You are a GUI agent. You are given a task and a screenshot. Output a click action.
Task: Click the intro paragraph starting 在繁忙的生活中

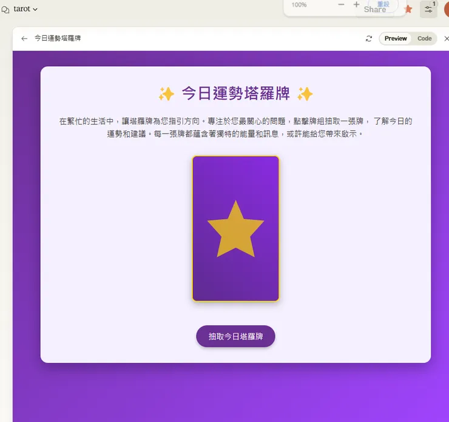(235, 127)
